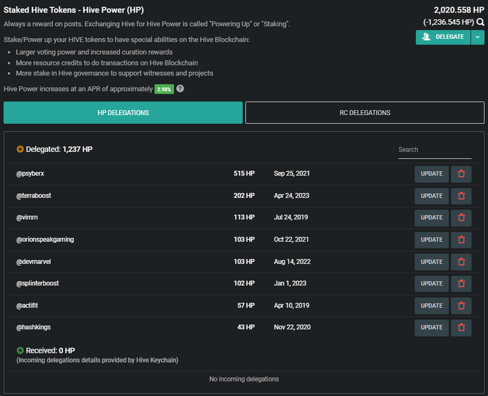
Task: Click the Jan 1, 2023 date
Action: coord(290,283)
